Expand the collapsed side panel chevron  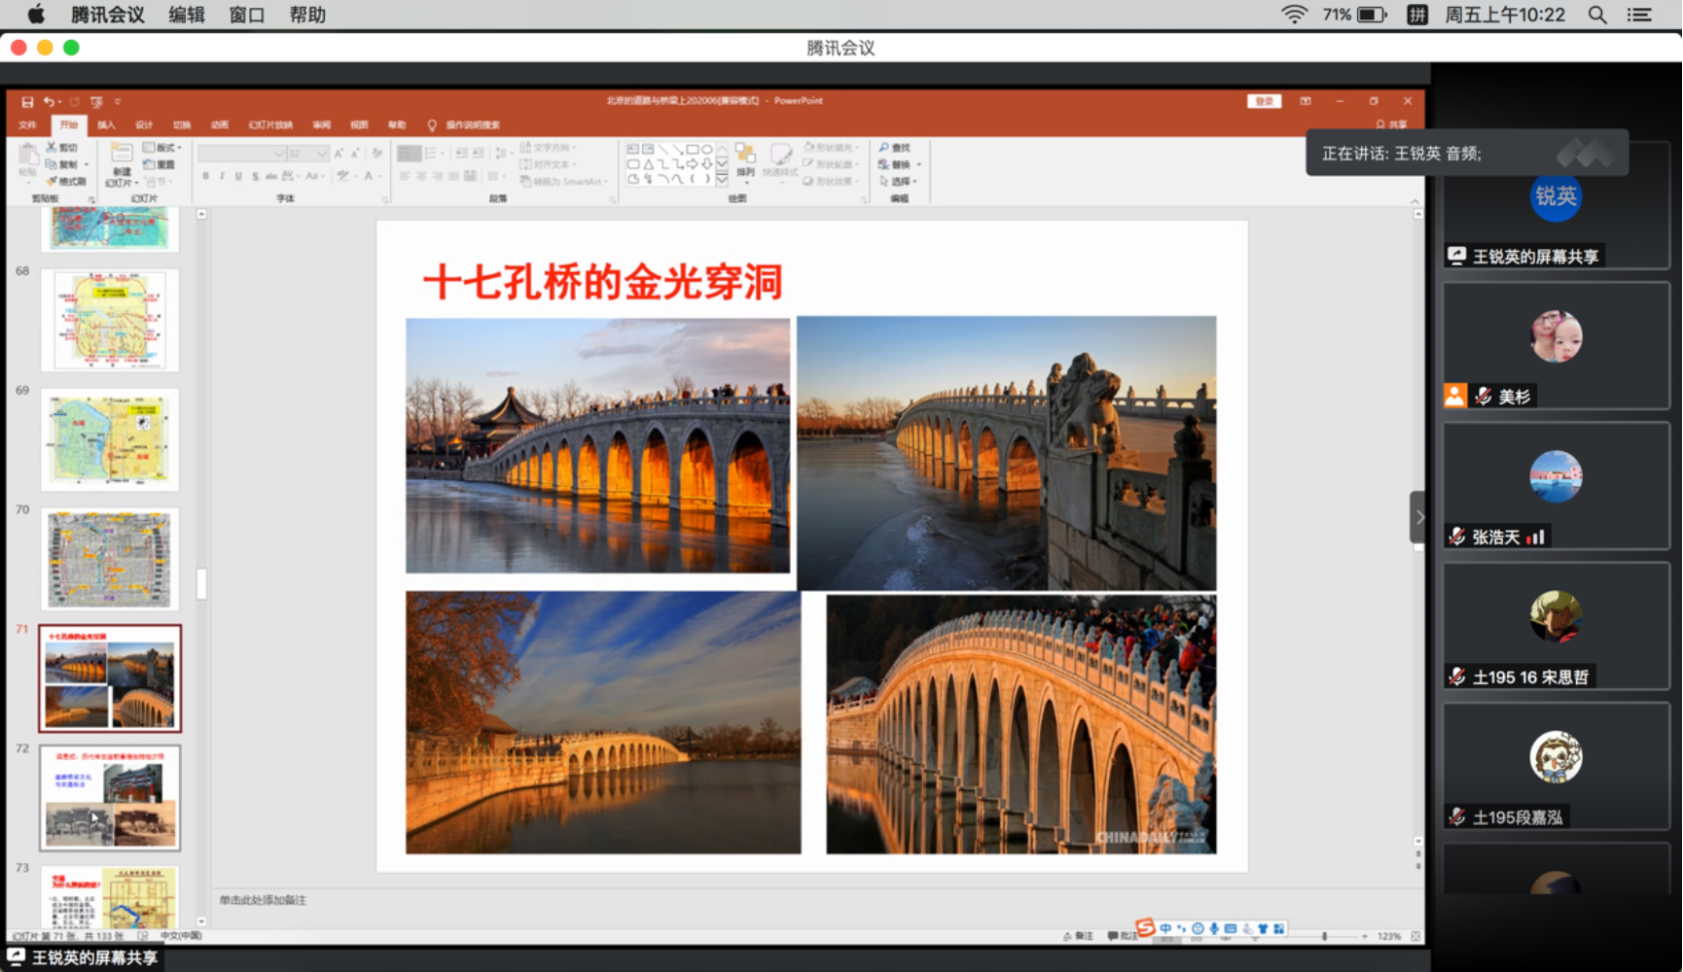[x=1418, y=517]
